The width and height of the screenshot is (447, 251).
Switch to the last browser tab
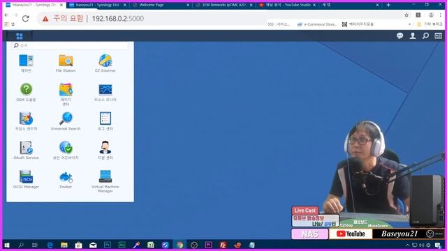[x=349, y=5]
